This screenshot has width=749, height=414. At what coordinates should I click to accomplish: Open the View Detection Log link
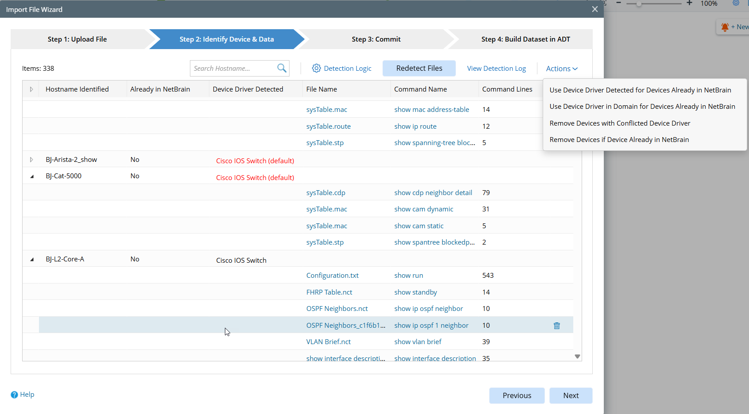pos(496,69)
